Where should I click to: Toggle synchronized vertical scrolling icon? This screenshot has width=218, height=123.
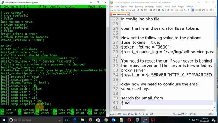(176, 10)
